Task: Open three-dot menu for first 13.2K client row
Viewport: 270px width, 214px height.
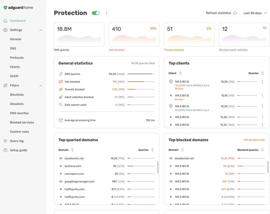Action: pos(263,117)
